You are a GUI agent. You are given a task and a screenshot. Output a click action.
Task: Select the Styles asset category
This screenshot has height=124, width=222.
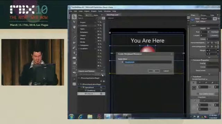82,29
